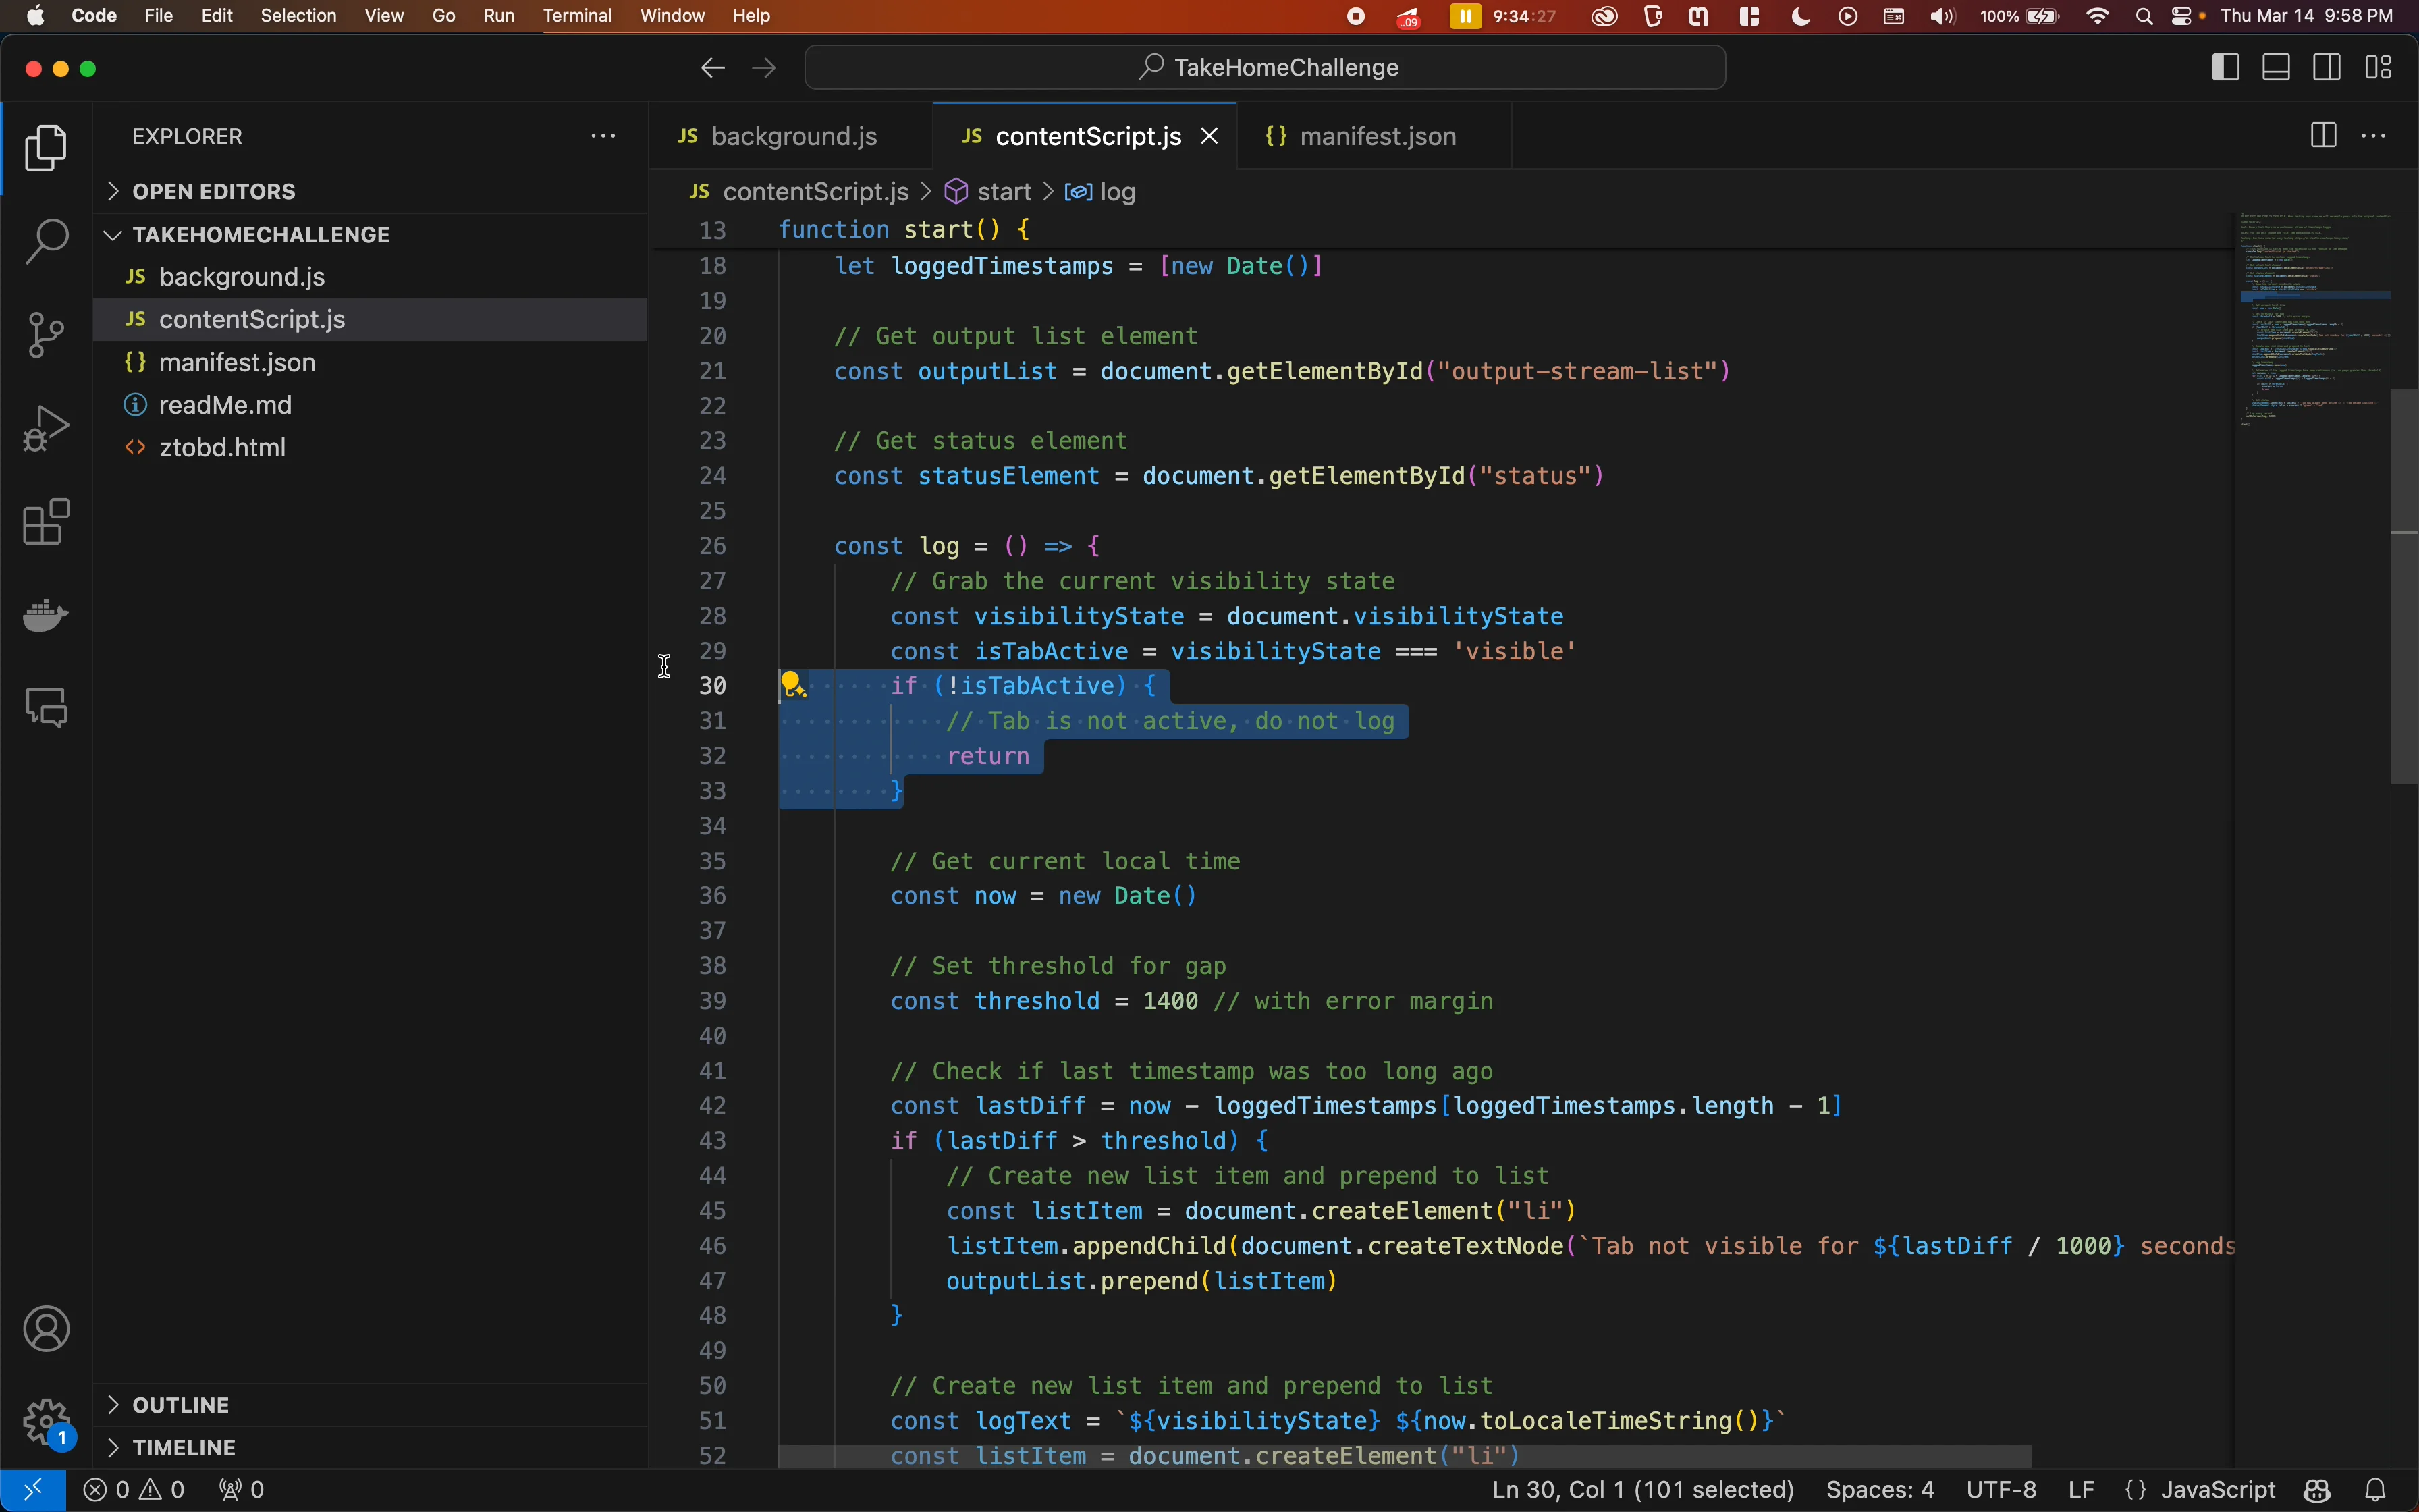Open the Go menu
The height and width of the screenshot is (1512, 2419).
coord(444,16)
